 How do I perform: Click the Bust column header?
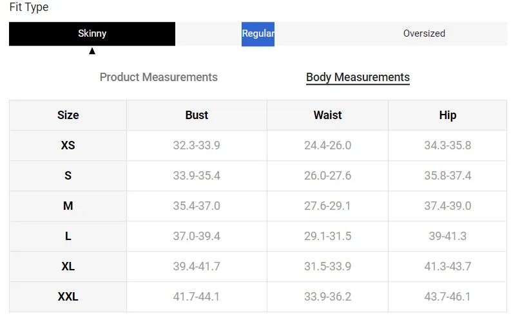coord(197,115)
